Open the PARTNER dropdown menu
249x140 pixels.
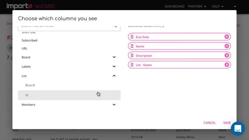pyautogui.click(x=197, y=6)
